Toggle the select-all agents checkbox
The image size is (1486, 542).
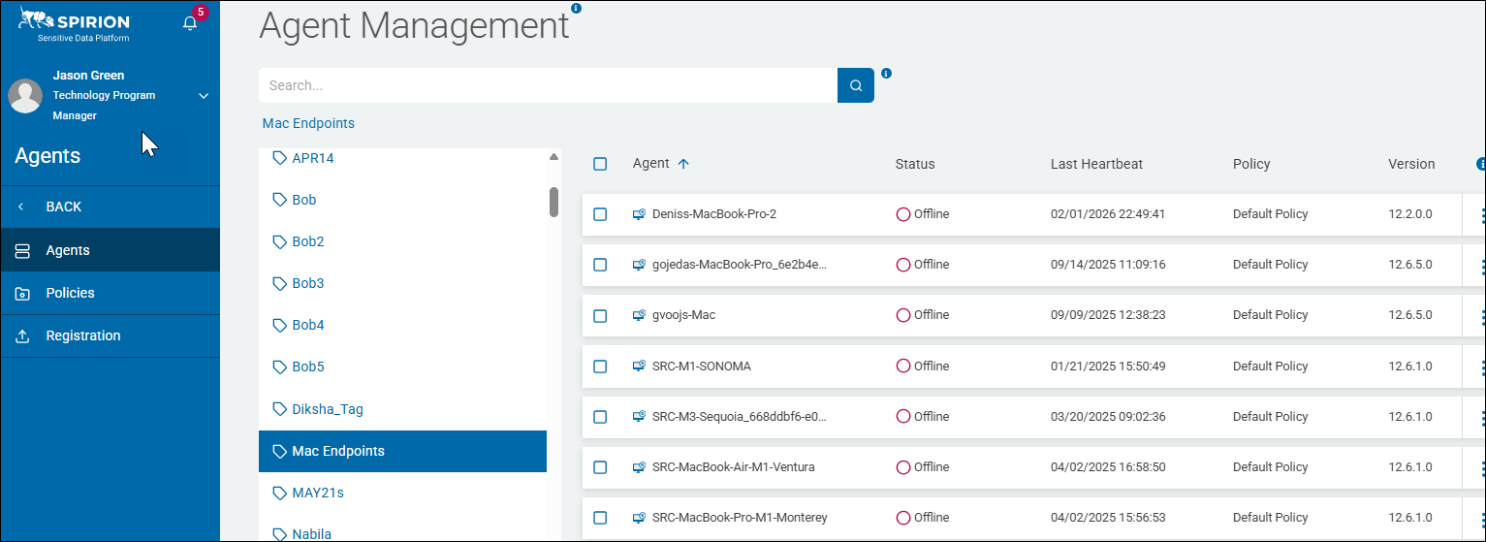coord(600,164)
